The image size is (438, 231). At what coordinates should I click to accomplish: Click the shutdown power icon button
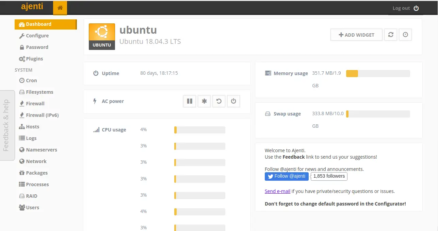(233, 101)
